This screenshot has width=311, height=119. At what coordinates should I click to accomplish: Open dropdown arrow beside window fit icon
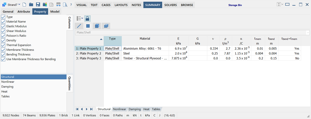(x=282, y=5)
